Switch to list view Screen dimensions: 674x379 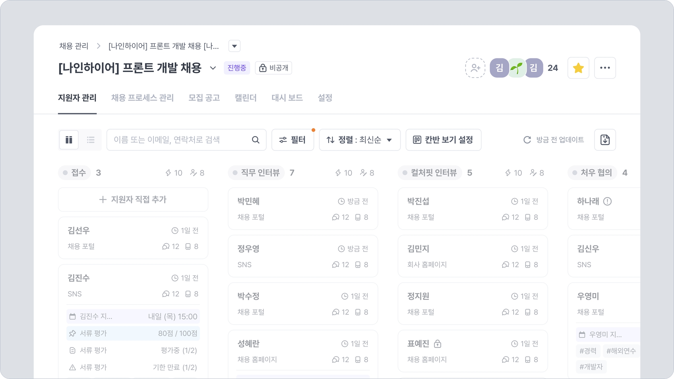click(91, 140)
